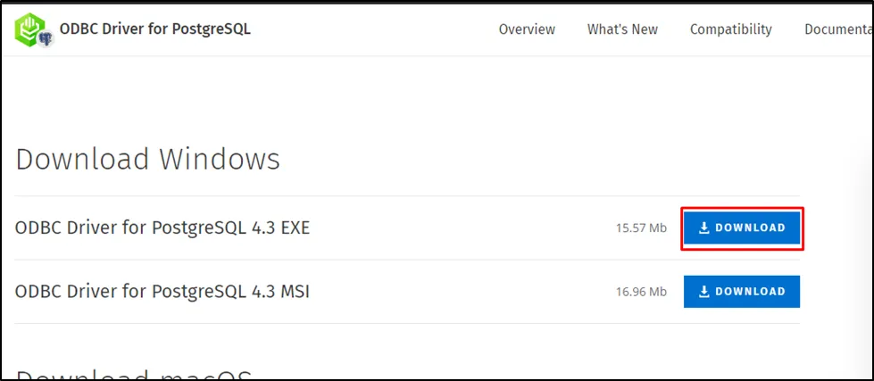This screenshot has width=874, height=381.
Task: Click the "Download Windows" section heading
Action: (148, 159)
